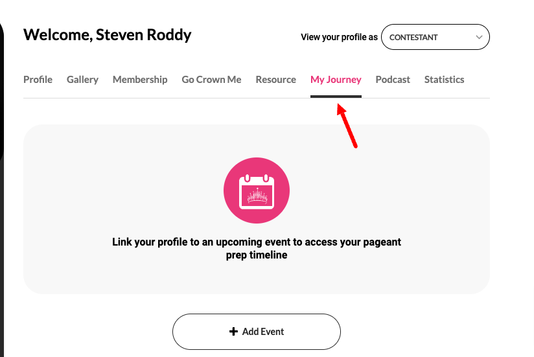Click the gray event link card panel
534x357 pixels.
[257, 209]
